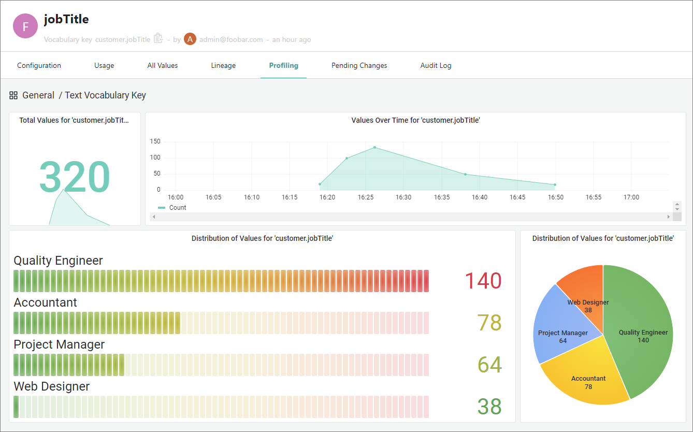This screenshot has width=693, height=432.
Task: Click the General dashboard grid icon
Action: coord(13,95)
